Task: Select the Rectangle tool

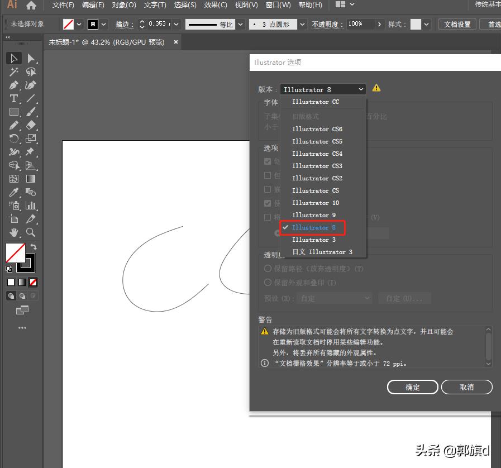Action: 14,112
